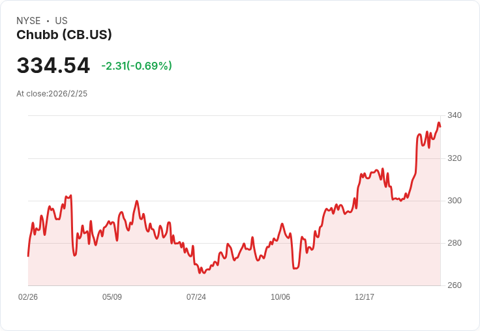Click the price line's leftmost starting point
Image resolution: width=480 pixels, height=331 pixels.
(x=28, y=255)
